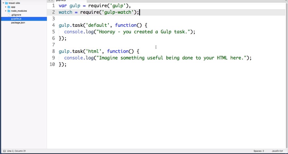
Task: Open package.json from the sidebar
Action: tap(18, 23)
